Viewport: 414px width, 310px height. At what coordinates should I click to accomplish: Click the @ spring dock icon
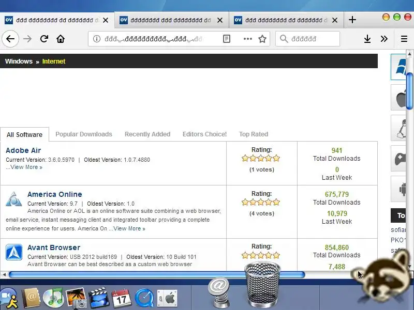pos(219,292)
